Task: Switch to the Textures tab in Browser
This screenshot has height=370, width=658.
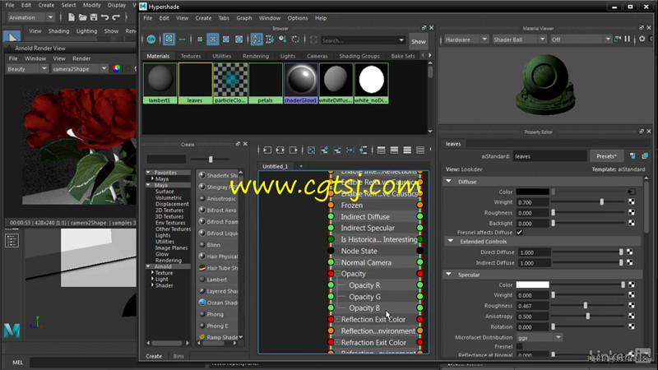Action: 191,56
